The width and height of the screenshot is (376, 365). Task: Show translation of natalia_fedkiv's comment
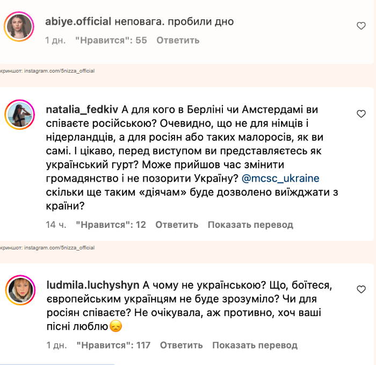250,225
